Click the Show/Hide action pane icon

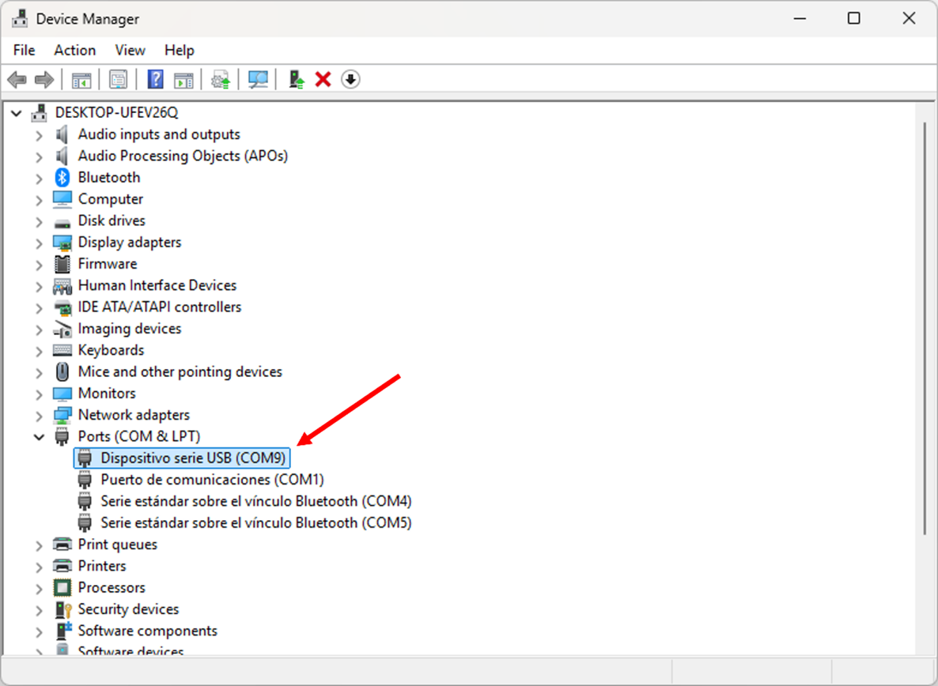pos(183,80)
